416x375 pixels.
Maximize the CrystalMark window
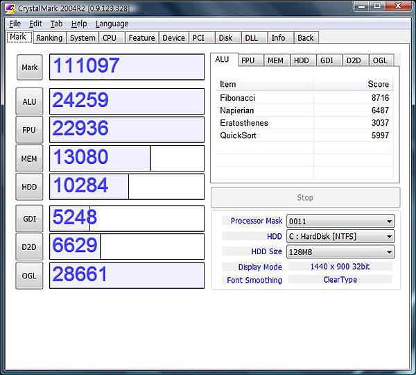[377, 6]
